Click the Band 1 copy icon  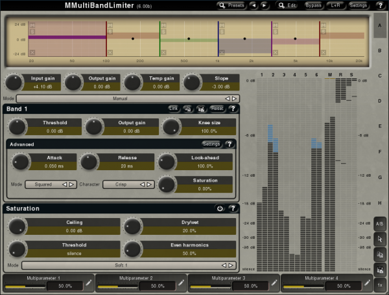(187, 109)
